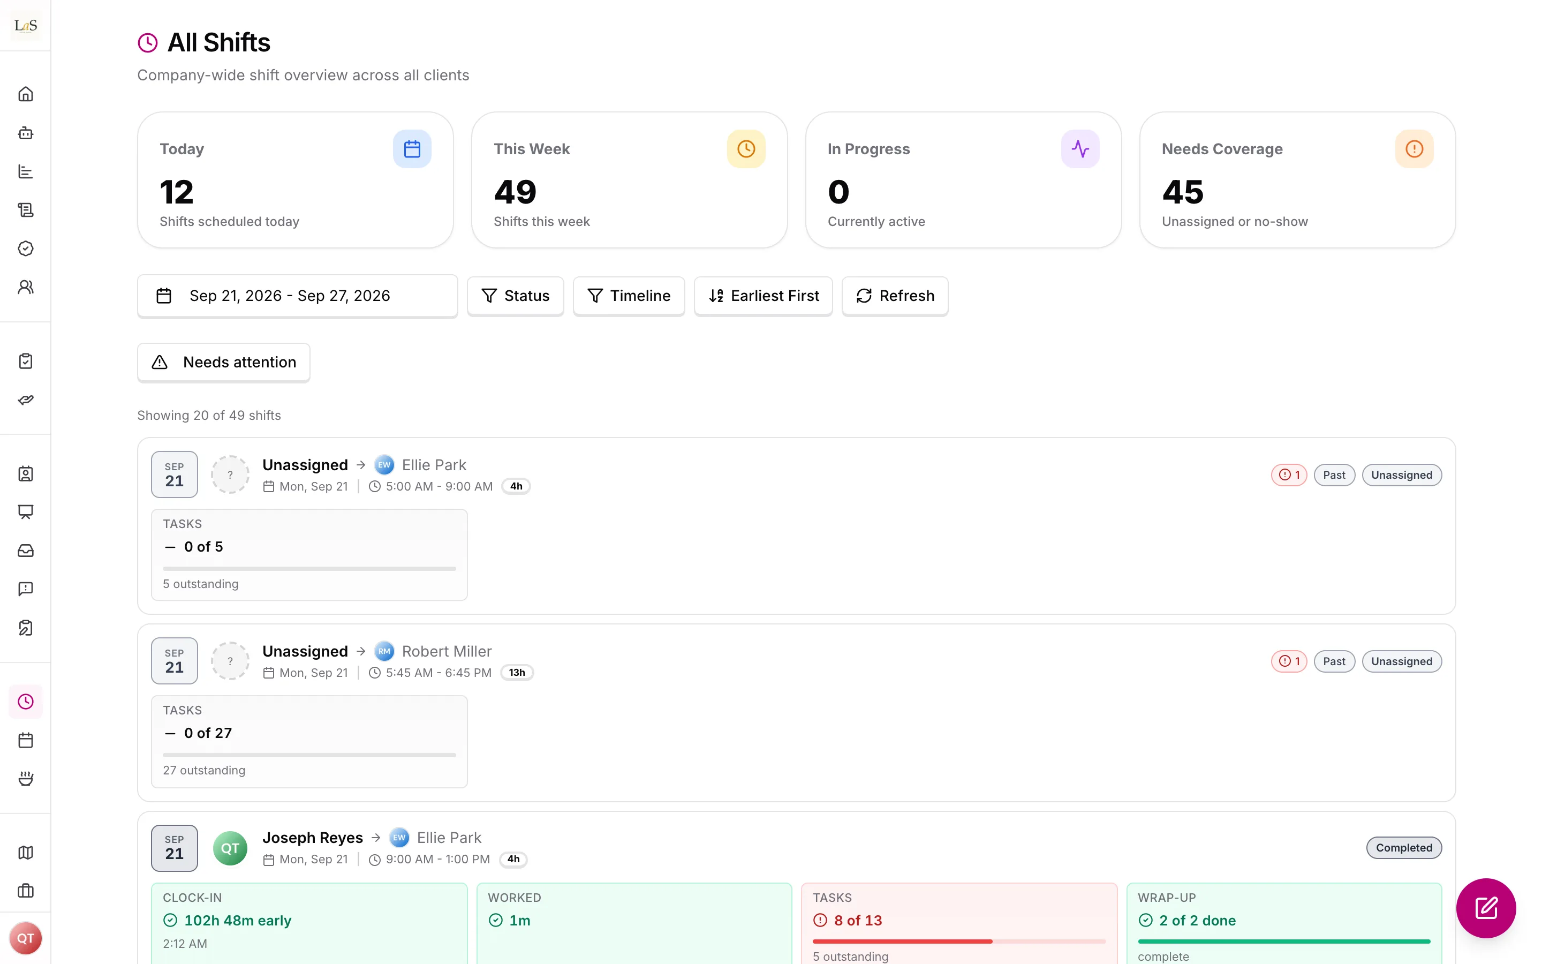Toggle the Earliest First sort order
Screen dimensions: 1542x964
pyautogui.click(x=764, y=296)
